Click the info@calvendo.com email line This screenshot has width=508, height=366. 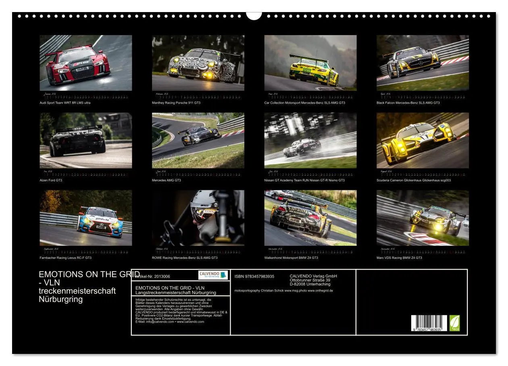tap(170, 322)
